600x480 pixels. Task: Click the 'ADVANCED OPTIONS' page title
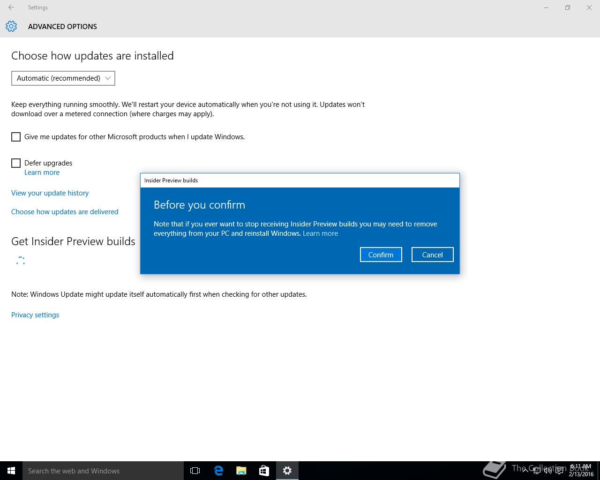(62, 27)
